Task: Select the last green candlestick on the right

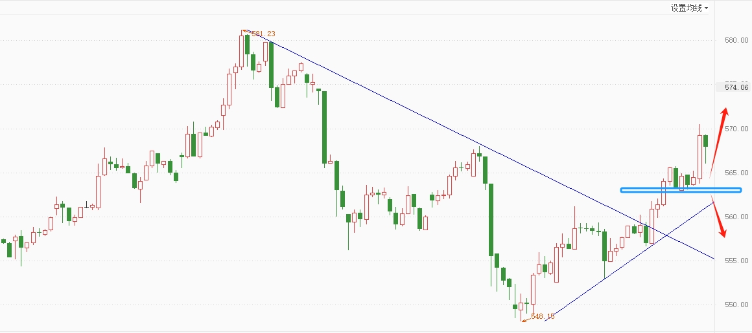Action: tap(705, 141)
